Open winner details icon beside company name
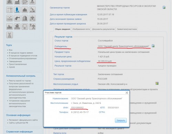 pyautogui.click(x=153, y=46)
